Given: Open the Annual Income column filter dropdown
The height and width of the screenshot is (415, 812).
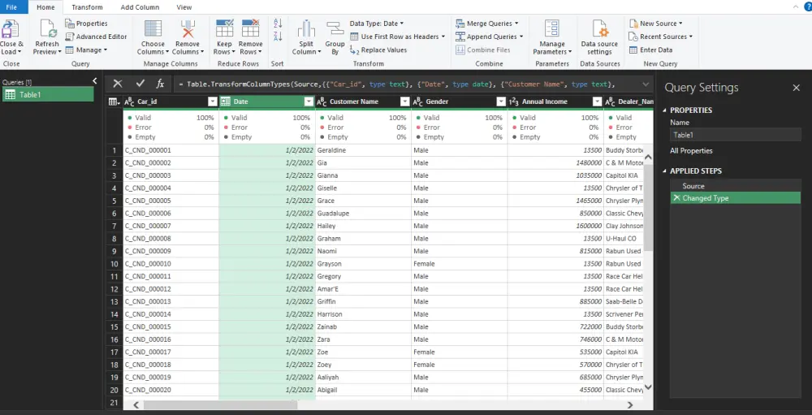Looking at the screenshot, I should 597,102.
